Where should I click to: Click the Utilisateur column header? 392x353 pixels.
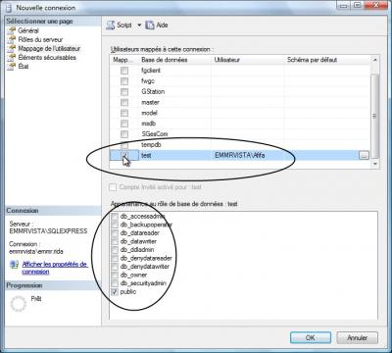pyautogui.click(x=248, y=60)
